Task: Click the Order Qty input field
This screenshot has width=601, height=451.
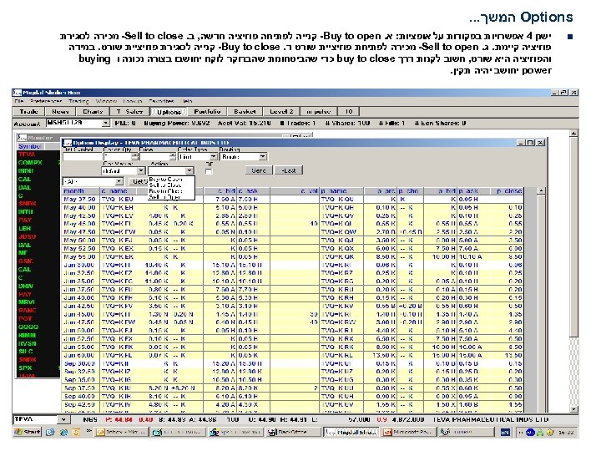Action: [x=118, y=157]
